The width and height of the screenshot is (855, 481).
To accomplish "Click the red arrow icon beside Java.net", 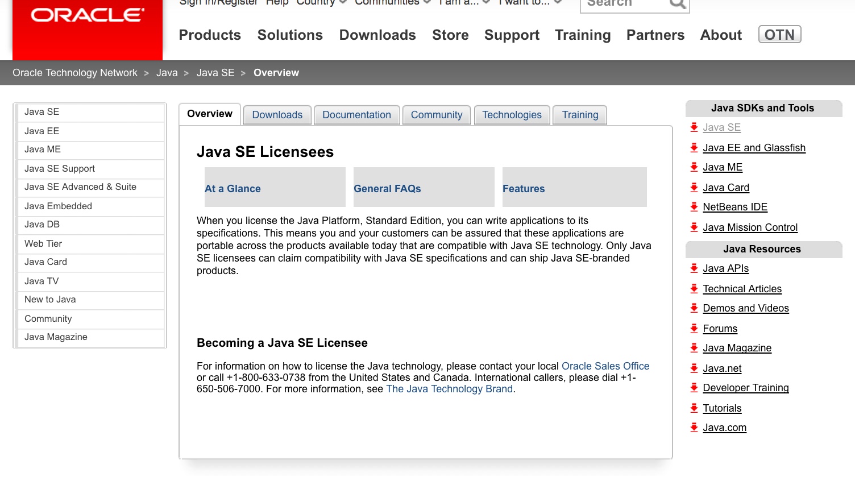I will pos(694,368).
